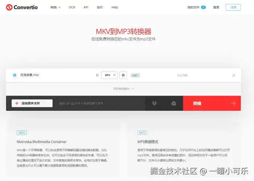Click the subtitle about converting mkv to mp3

coord(123,39)
